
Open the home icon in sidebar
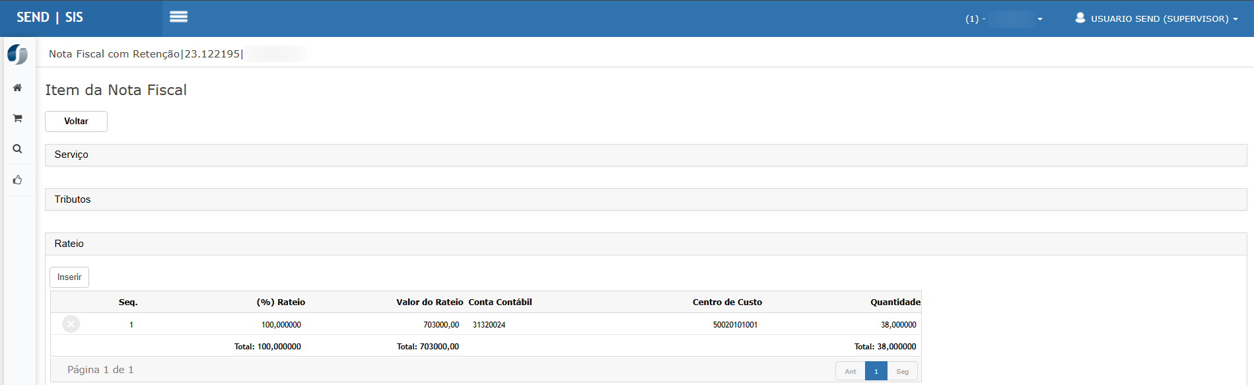tap(18, 88)
